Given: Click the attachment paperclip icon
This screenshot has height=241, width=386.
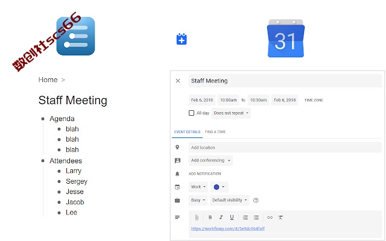Looking at the screenshot, I should 197,218.
